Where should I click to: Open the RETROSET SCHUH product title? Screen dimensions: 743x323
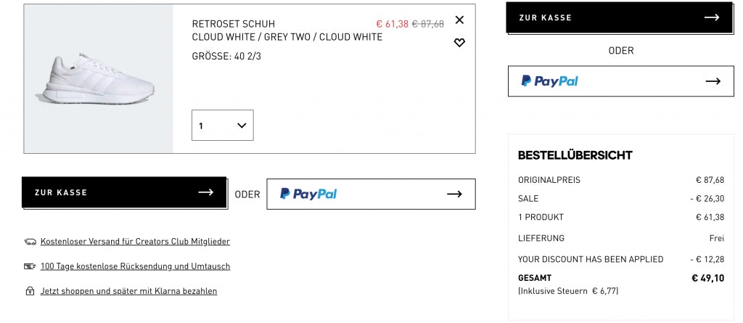tap(234, 24)
